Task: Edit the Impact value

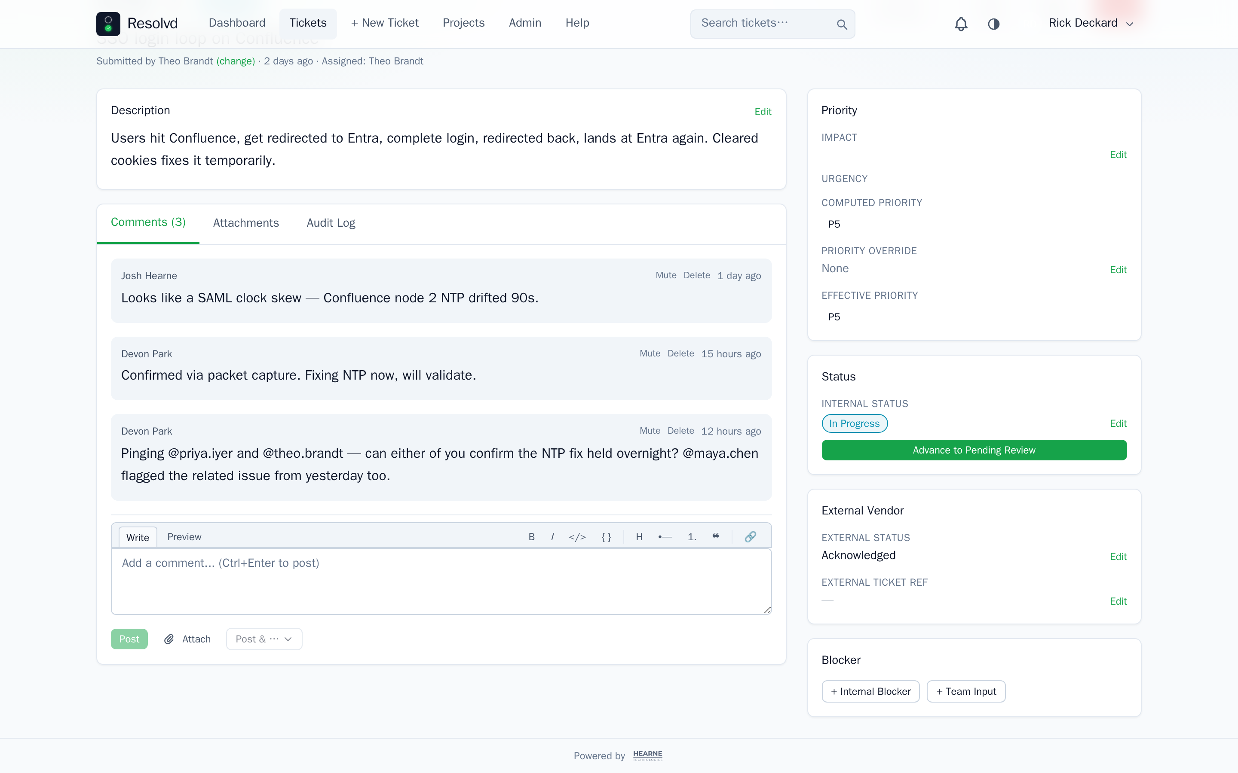Action: click(x=1118, y=155)
